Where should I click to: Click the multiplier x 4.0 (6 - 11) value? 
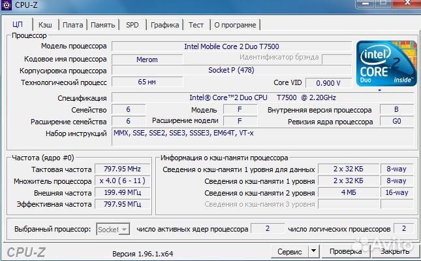pos(123,181)
